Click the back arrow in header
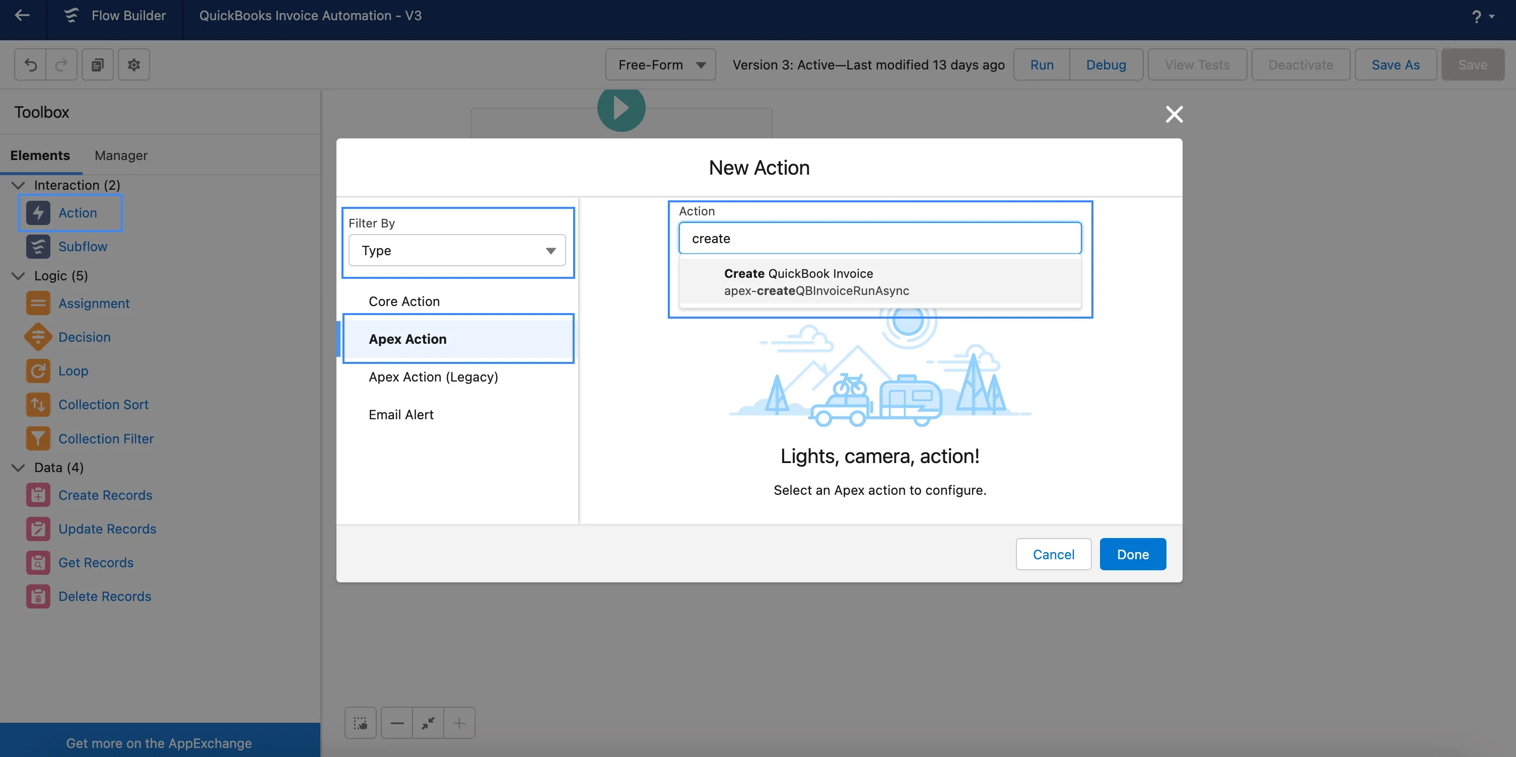 tap(22, 15)
